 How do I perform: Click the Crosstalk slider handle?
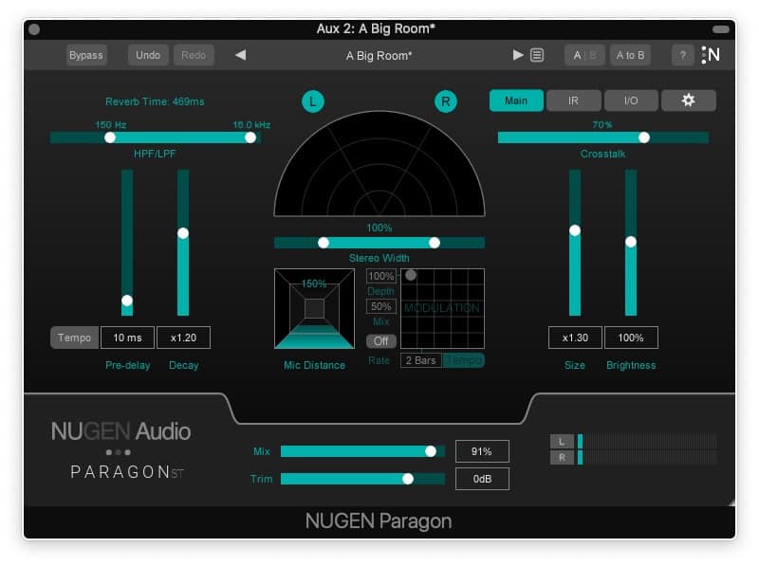pyautogui.click(x=644, y=137)
